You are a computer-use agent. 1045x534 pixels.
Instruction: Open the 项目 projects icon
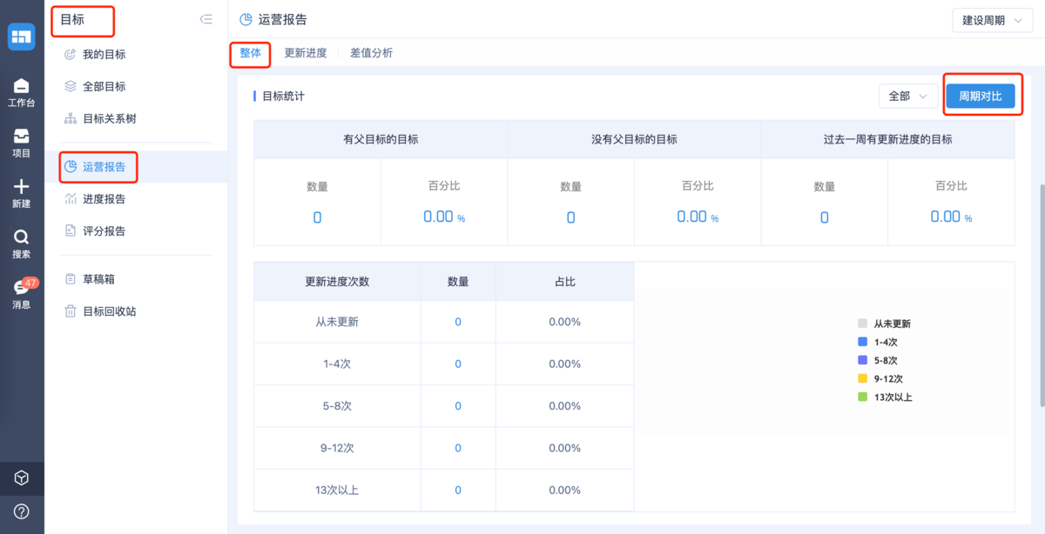click(22, 143)
